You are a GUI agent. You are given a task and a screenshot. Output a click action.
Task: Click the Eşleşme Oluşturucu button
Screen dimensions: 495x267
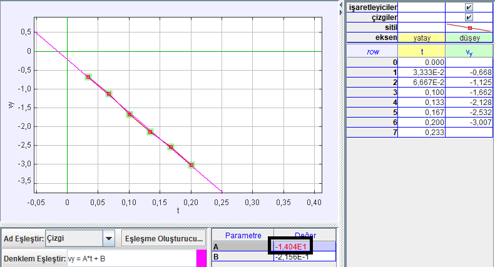point(164,239)
